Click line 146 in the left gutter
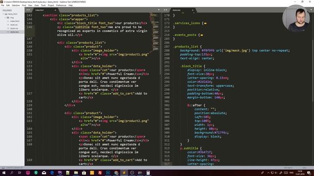This screenshot has height=176, width=314. [x=29, y=27]
